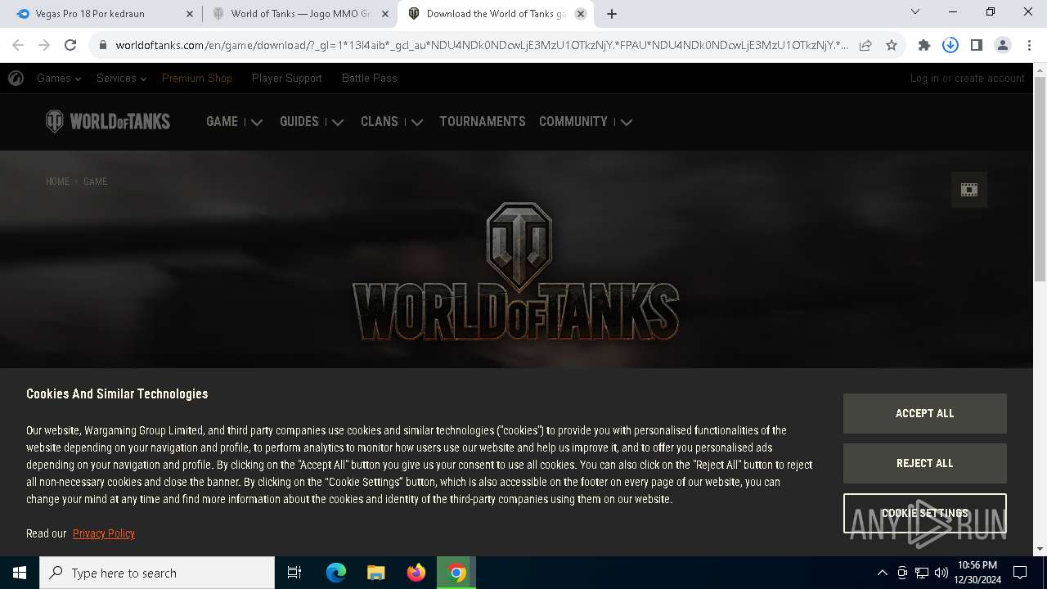Open the Privacy Policy link
Image resolution: width=1047 pixels, height=589 pixels.
[104, 533]
